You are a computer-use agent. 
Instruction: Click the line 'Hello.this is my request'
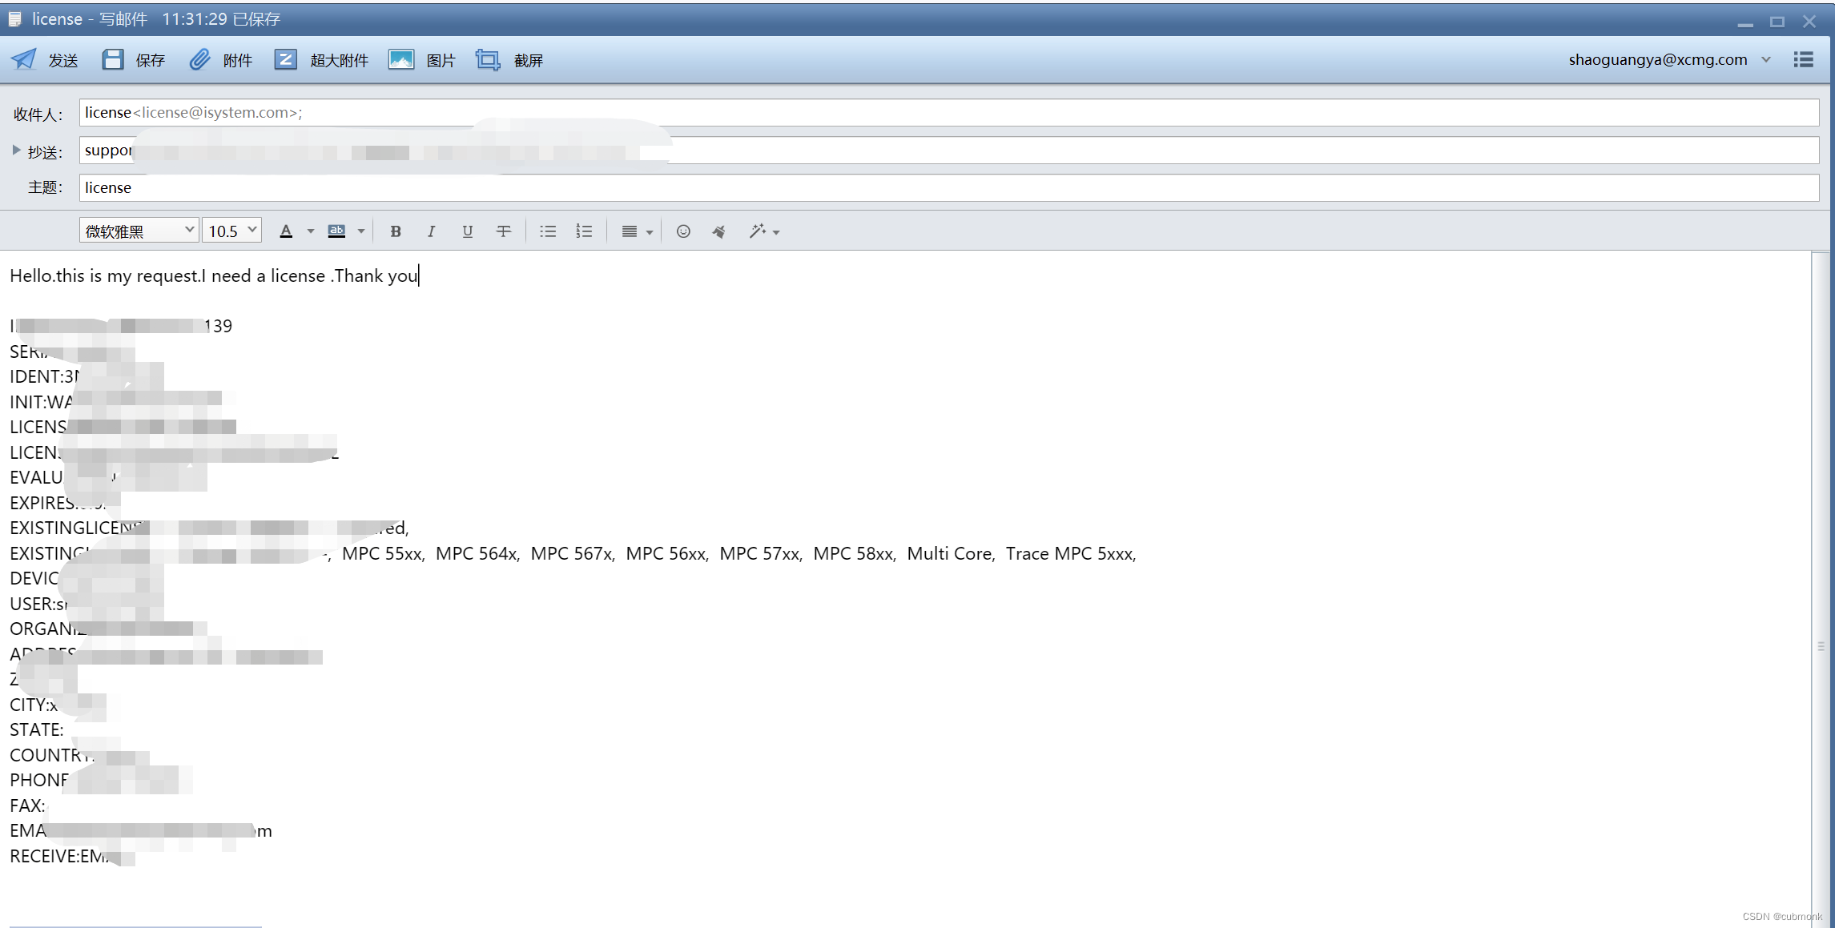point(214,276)
